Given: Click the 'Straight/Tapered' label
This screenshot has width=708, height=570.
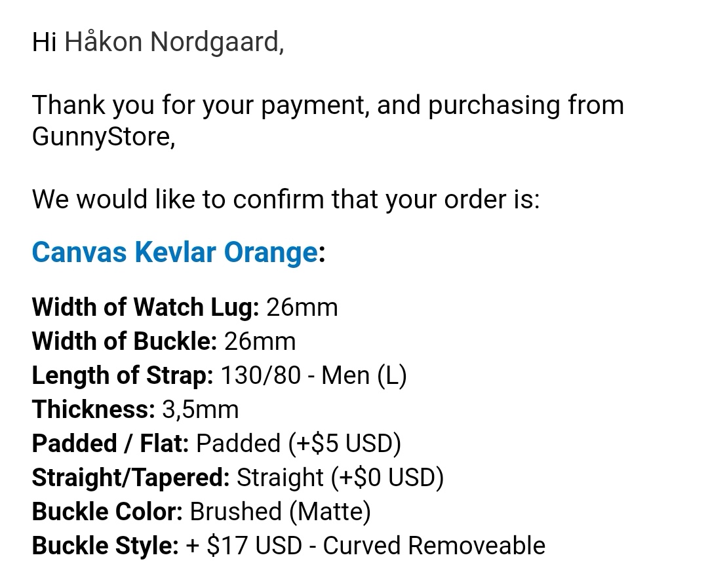Looking at the screenshot, I should point(130,477).
